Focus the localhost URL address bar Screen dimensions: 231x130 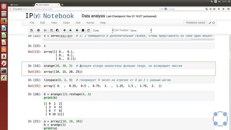[x=86, y=9]
